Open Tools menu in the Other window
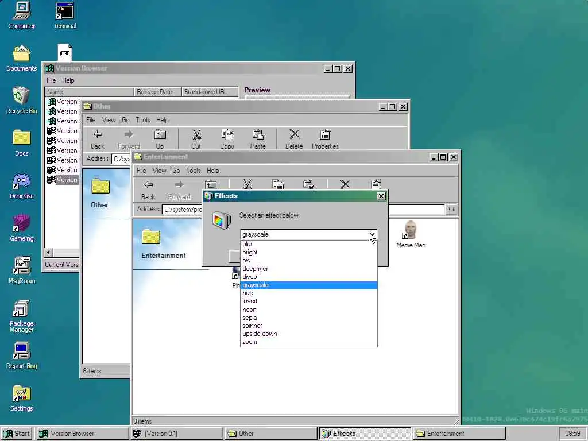 click(142, 120)
